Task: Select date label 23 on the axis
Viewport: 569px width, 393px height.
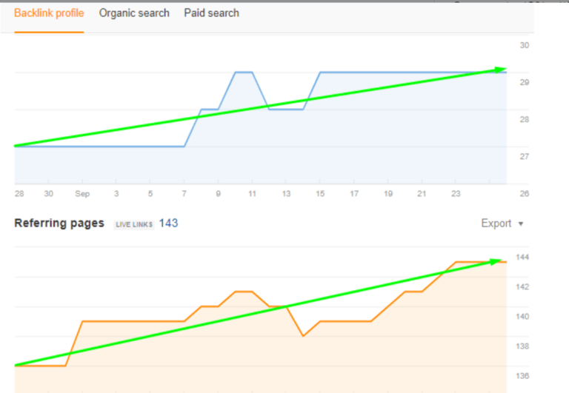Action: [x=456, y=194]
